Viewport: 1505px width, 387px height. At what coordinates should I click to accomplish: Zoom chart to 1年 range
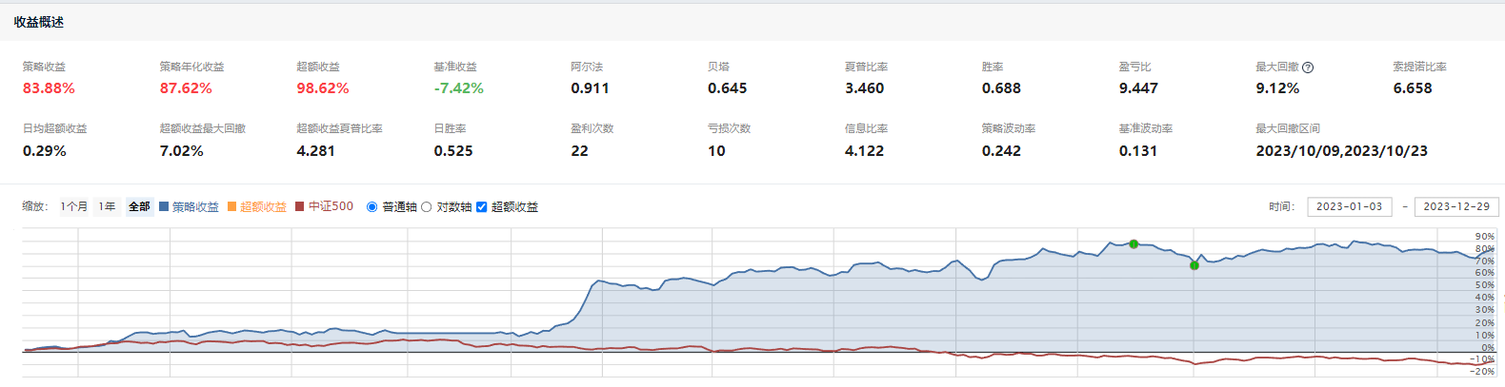[x=108, y=206]
